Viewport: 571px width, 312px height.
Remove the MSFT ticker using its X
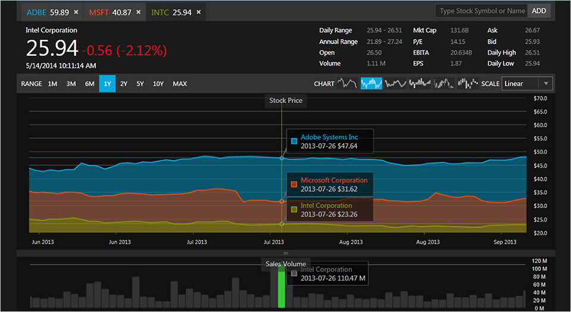click(x=139, y=12)
